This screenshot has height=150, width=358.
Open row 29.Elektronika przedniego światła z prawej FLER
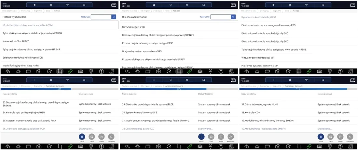[179, 104]
